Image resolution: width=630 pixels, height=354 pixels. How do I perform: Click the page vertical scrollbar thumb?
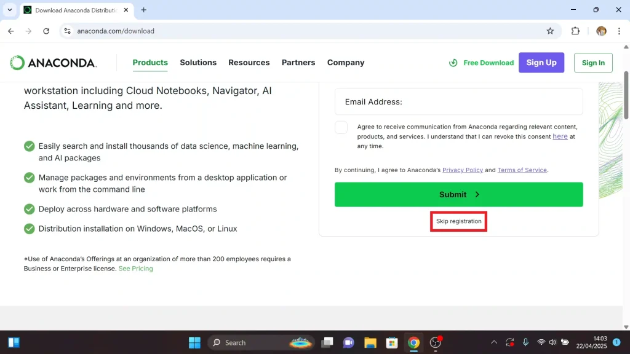(626, 95)
